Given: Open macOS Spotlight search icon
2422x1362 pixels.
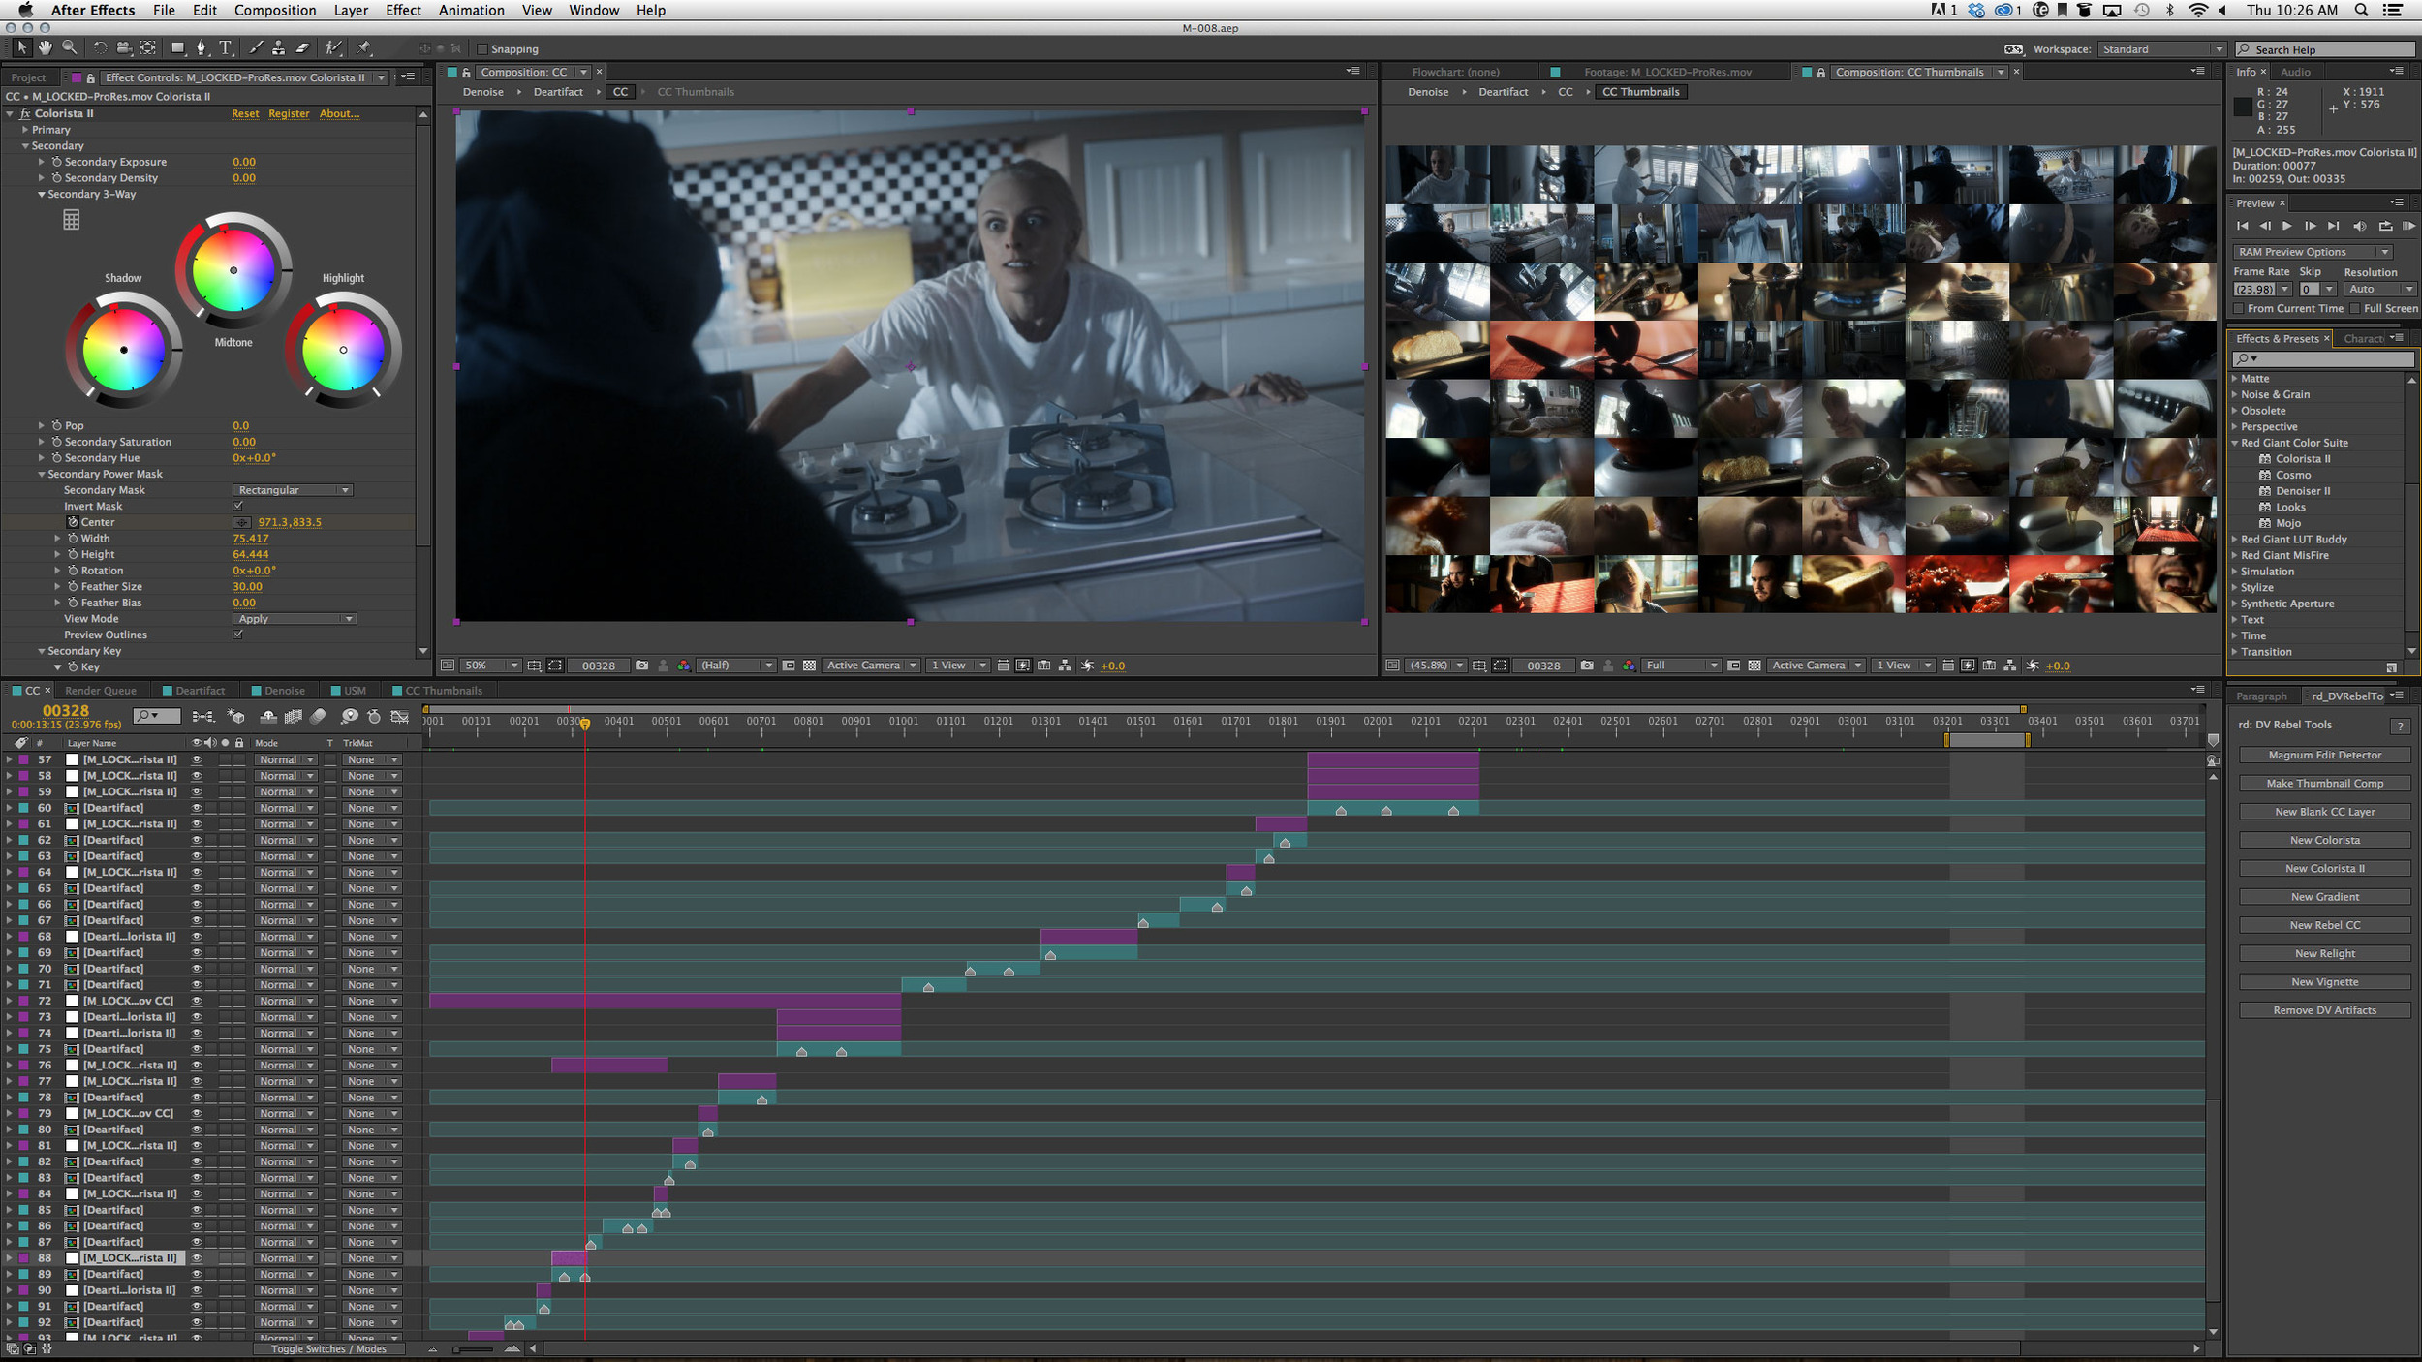Looking at the screenshot, I should tap(2362, 10).
